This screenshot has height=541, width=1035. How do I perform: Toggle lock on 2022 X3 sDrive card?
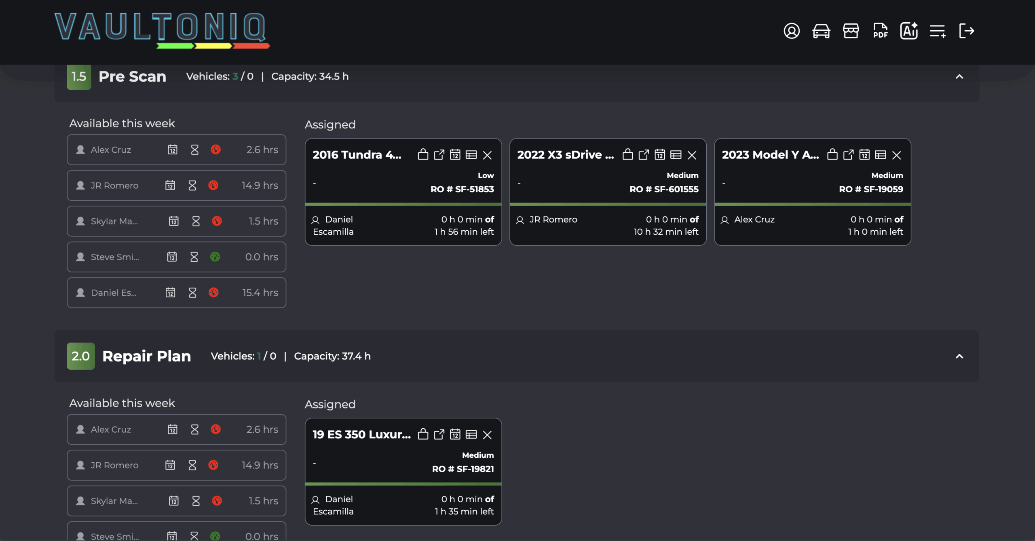627,155
